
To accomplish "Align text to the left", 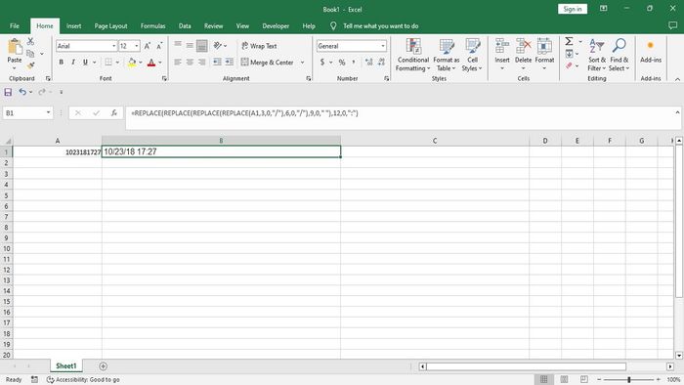I will [178, 63].
